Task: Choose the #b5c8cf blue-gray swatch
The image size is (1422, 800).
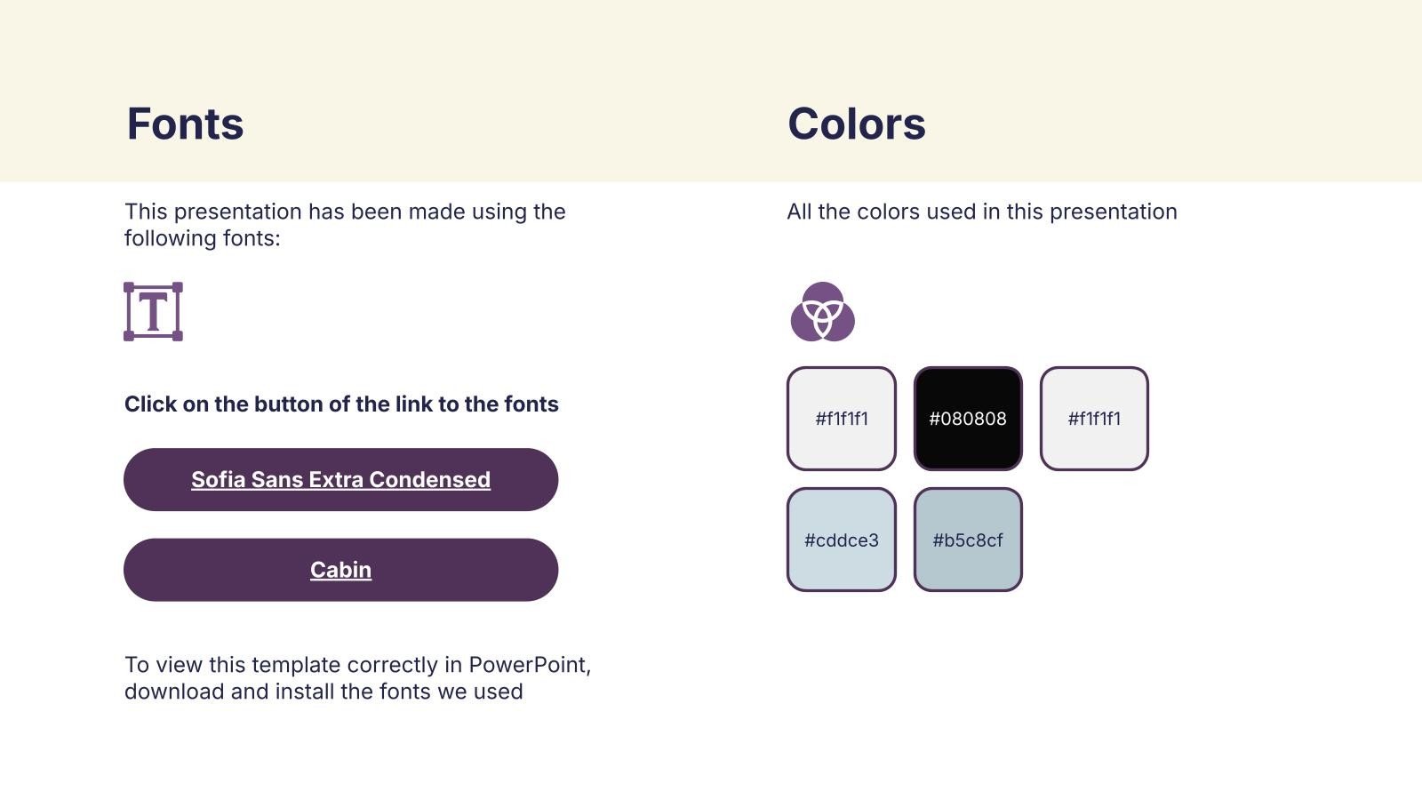Action: coord(968,540)
